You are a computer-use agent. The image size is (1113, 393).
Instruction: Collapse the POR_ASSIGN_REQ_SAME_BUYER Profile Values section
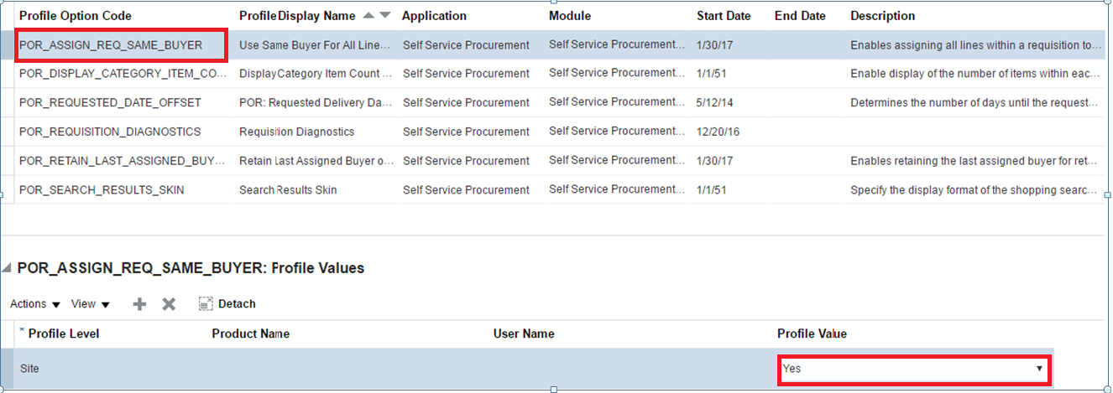coord(8,269)
